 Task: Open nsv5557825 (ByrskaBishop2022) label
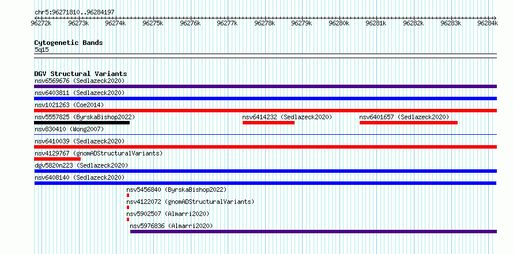(85, 117)
